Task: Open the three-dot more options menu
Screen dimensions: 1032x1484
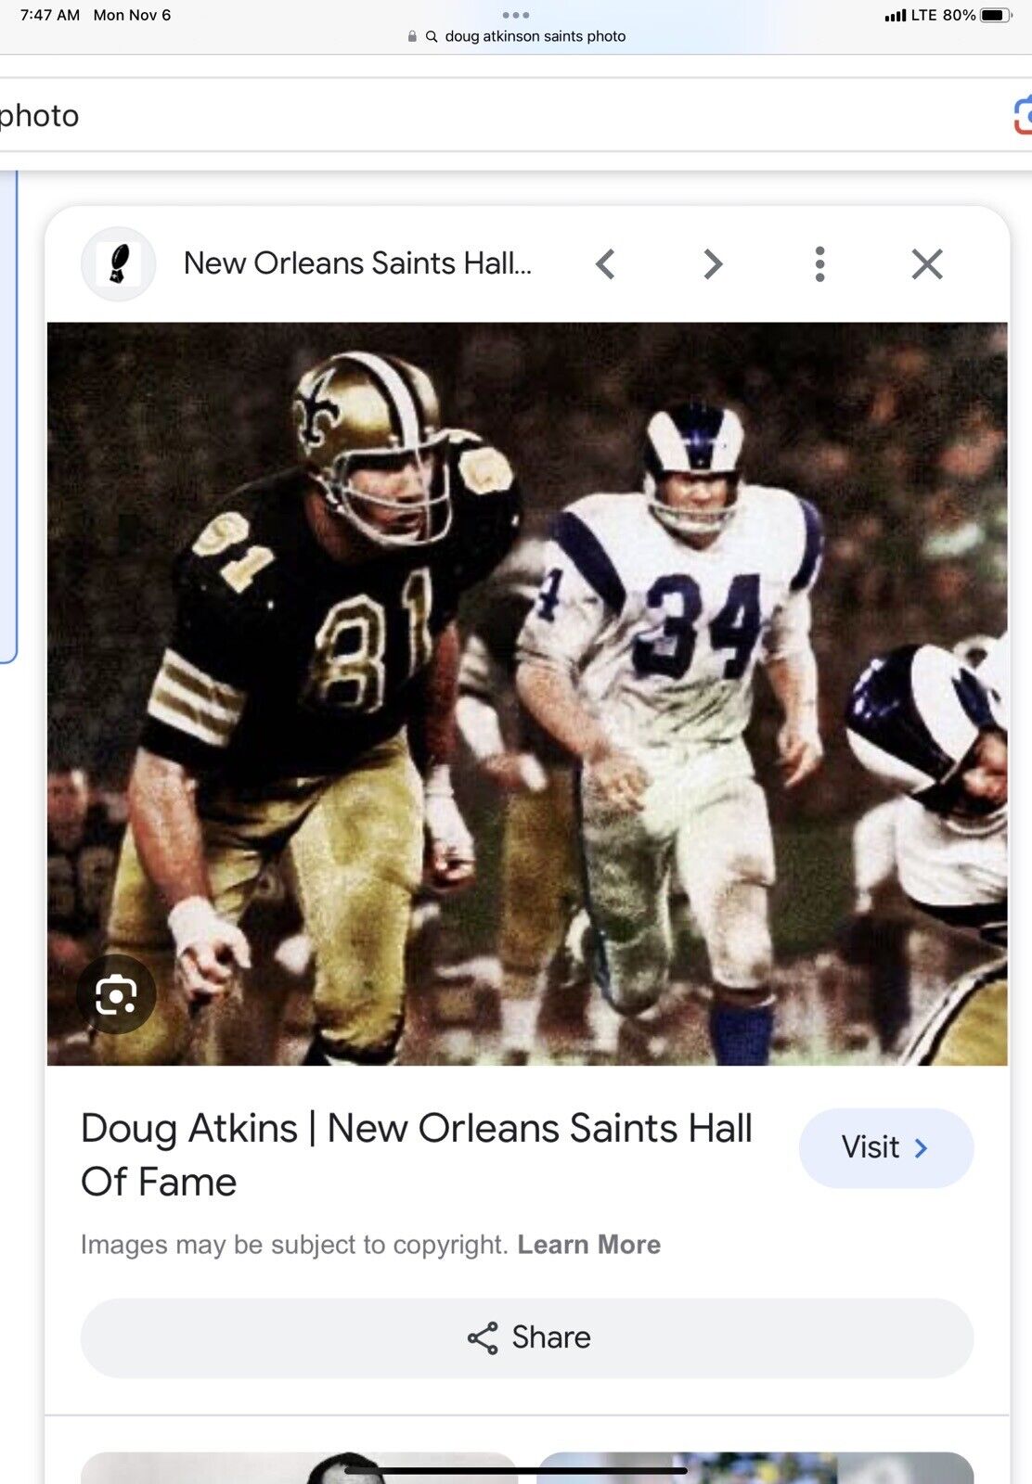Action: (819, 264)
